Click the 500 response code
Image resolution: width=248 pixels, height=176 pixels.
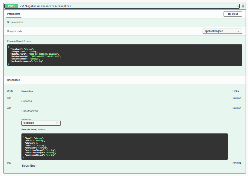(9, 163)
